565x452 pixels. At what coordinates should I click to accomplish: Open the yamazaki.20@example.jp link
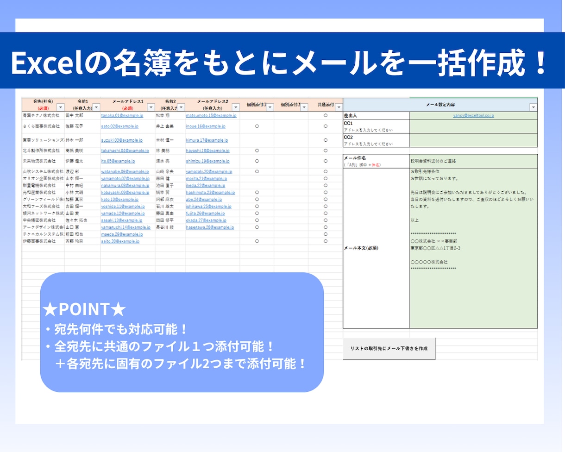[209, 171]
